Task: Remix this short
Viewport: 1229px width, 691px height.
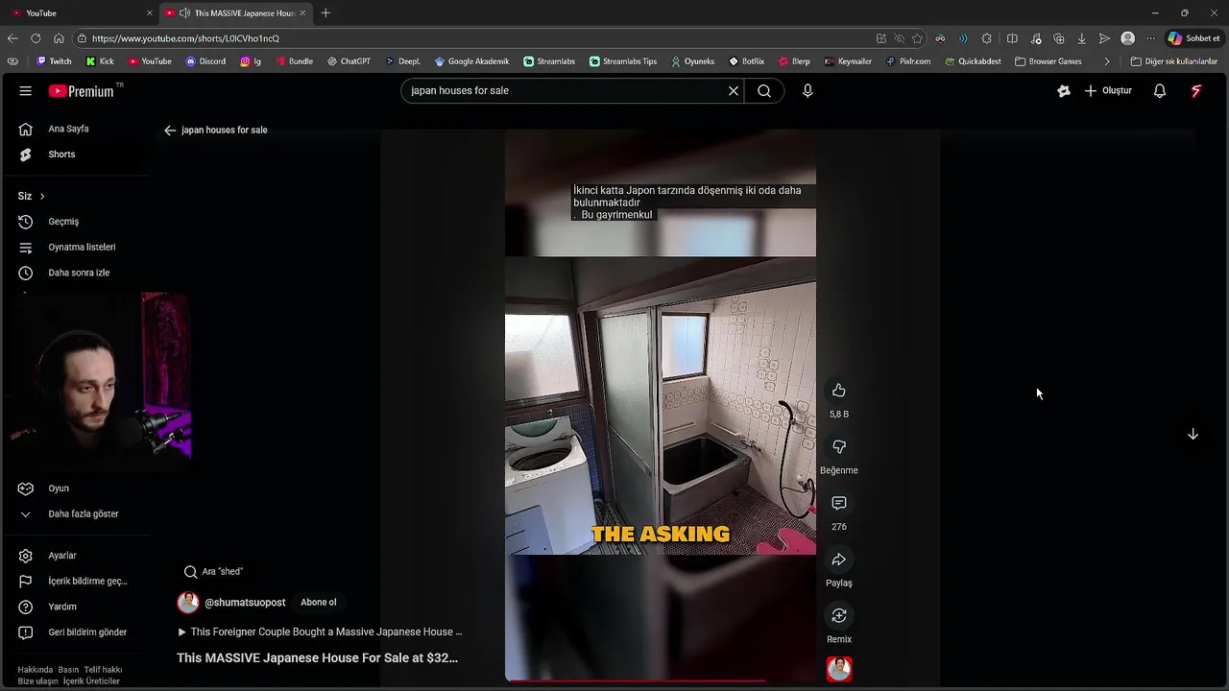Action: (x=839, y=616)
